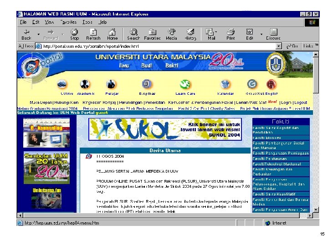Open the Search pane from the toolbar

(x=133, y=35)
